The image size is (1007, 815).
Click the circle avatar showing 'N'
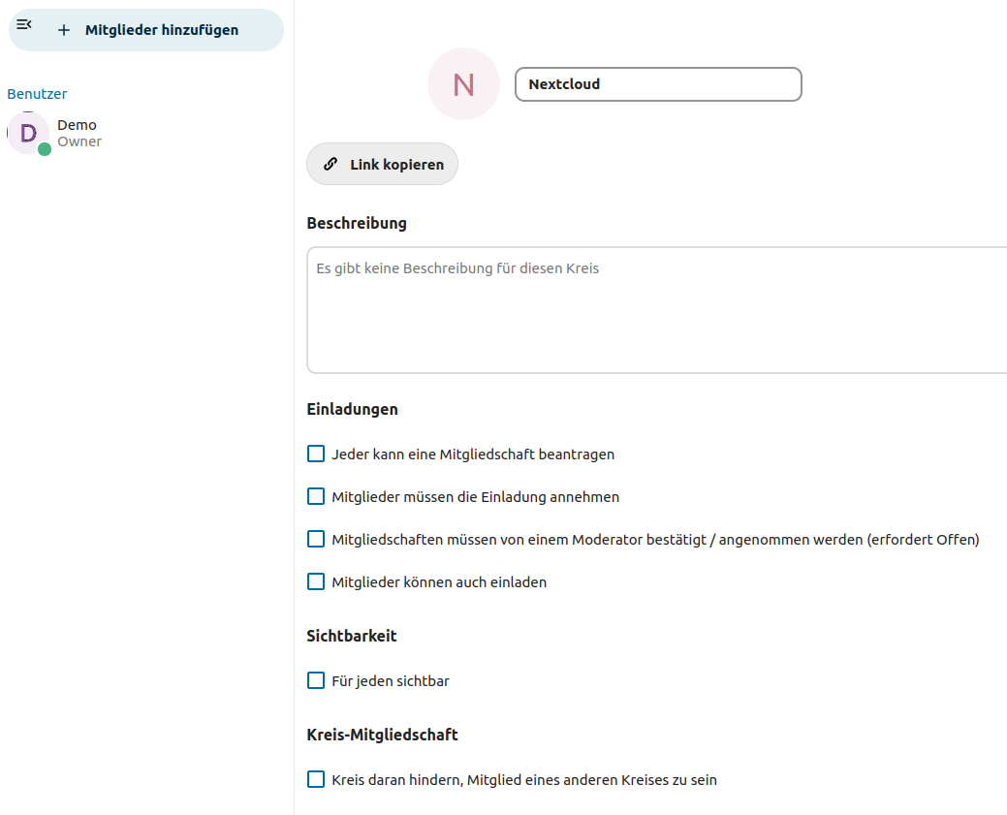coord(463,84)
